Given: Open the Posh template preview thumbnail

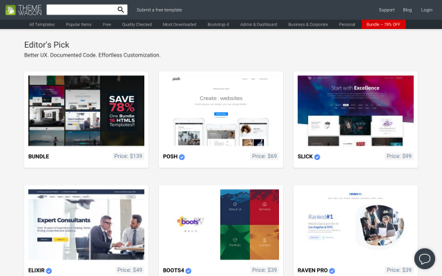Looking at the screenshot, I should [x=221, y=110].
